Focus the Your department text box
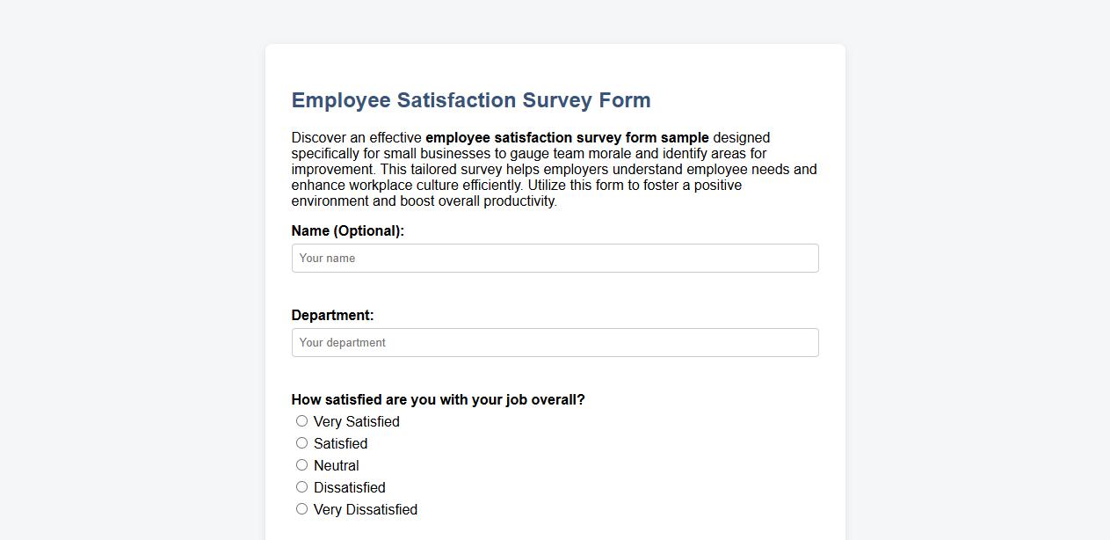1110x540 pixels. point(555,342)
